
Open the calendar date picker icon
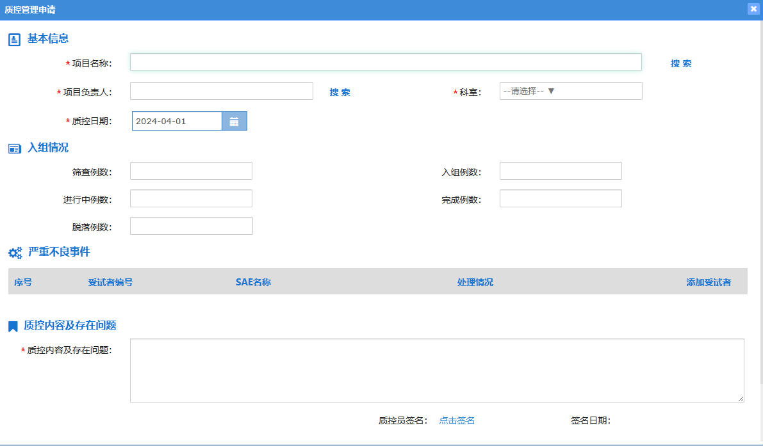click(x=234, y=121)
